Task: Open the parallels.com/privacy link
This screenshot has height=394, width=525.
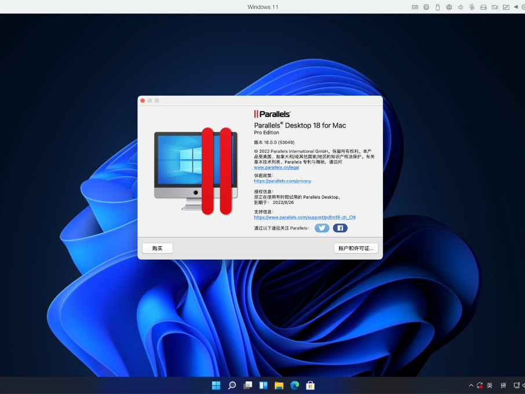Action: 283,181
